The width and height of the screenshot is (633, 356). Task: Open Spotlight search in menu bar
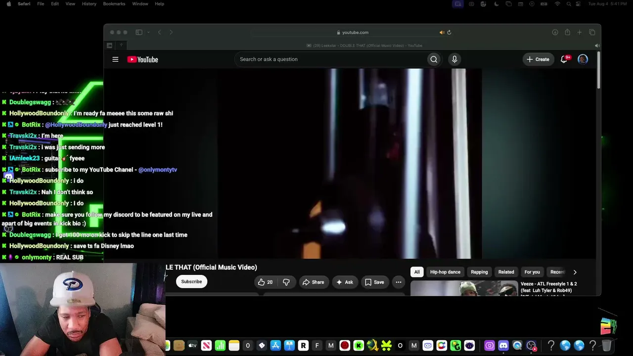coord(569,4)
